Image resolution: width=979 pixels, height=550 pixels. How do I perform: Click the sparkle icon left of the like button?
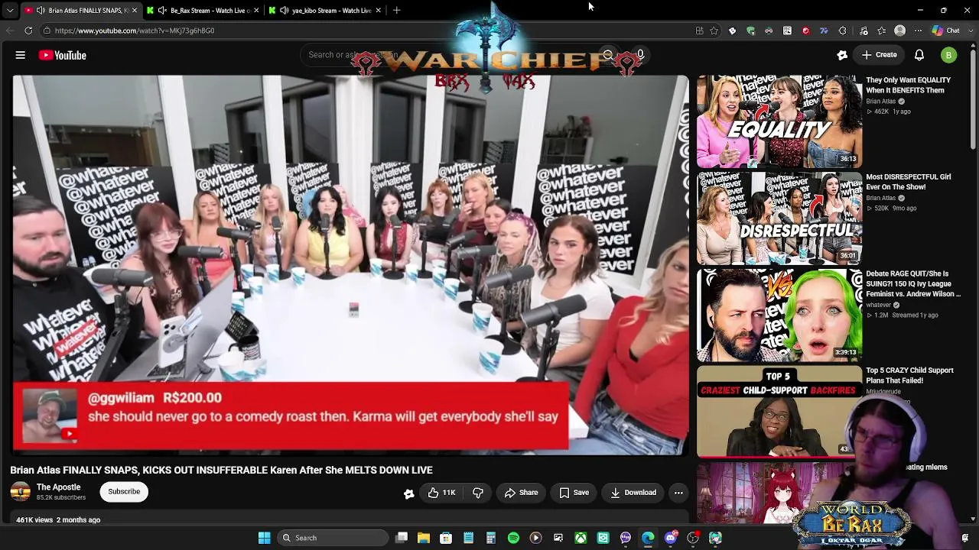point(409,493)
